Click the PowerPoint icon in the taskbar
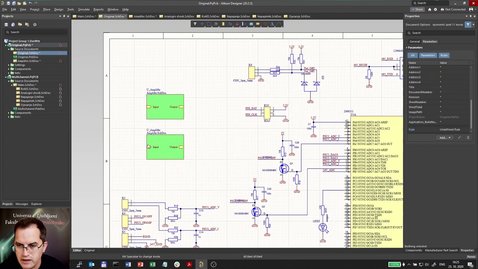The image size is (478, 269). point(140,265)
